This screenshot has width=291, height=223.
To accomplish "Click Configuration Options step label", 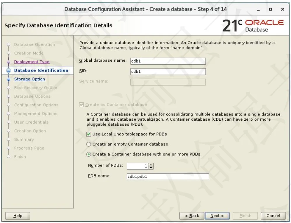I will pos(36,105).
